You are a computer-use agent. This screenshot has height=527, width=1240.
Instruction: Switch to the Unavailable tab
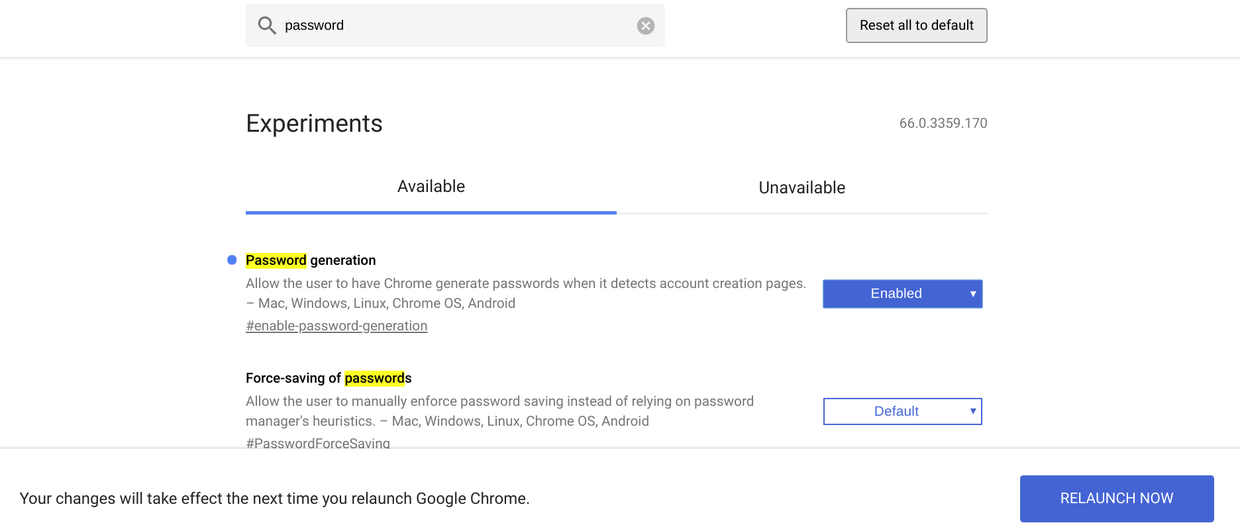click(x=802, y=187)
